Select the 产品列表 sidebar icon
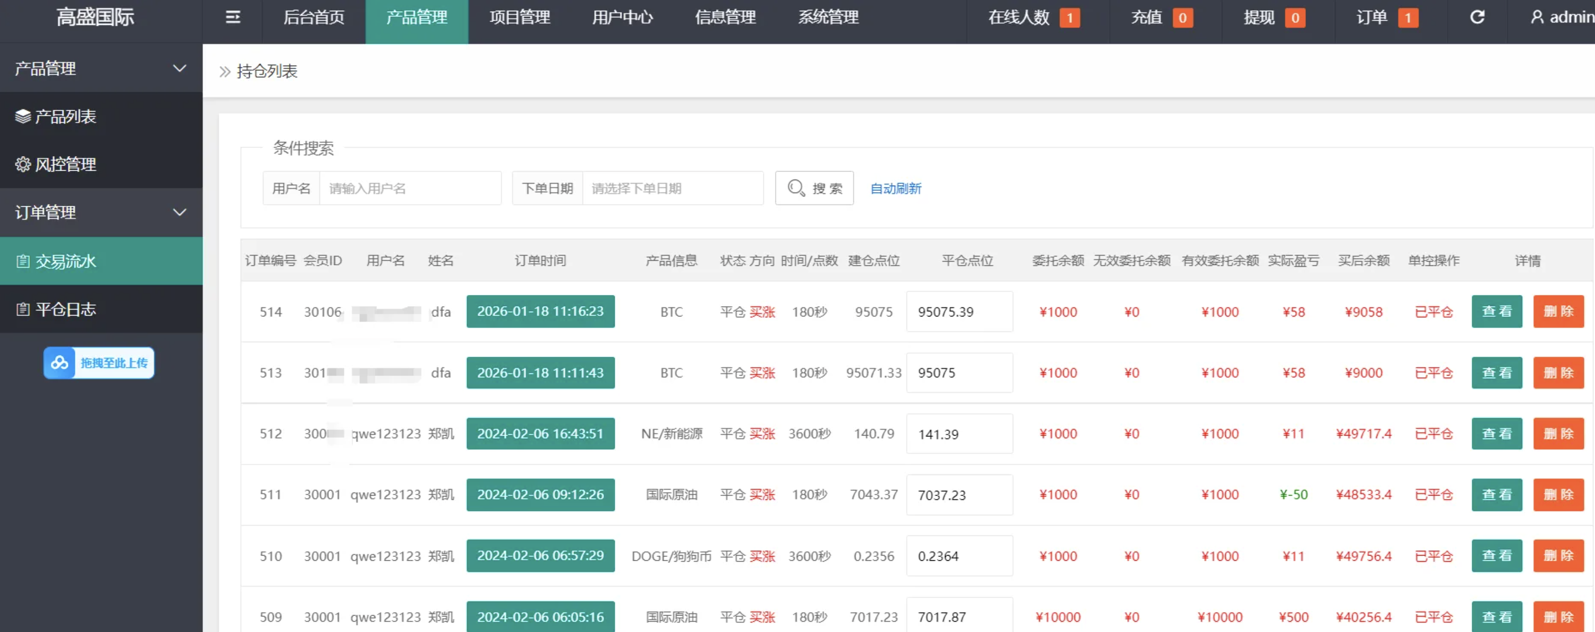 tap(23, 116)
